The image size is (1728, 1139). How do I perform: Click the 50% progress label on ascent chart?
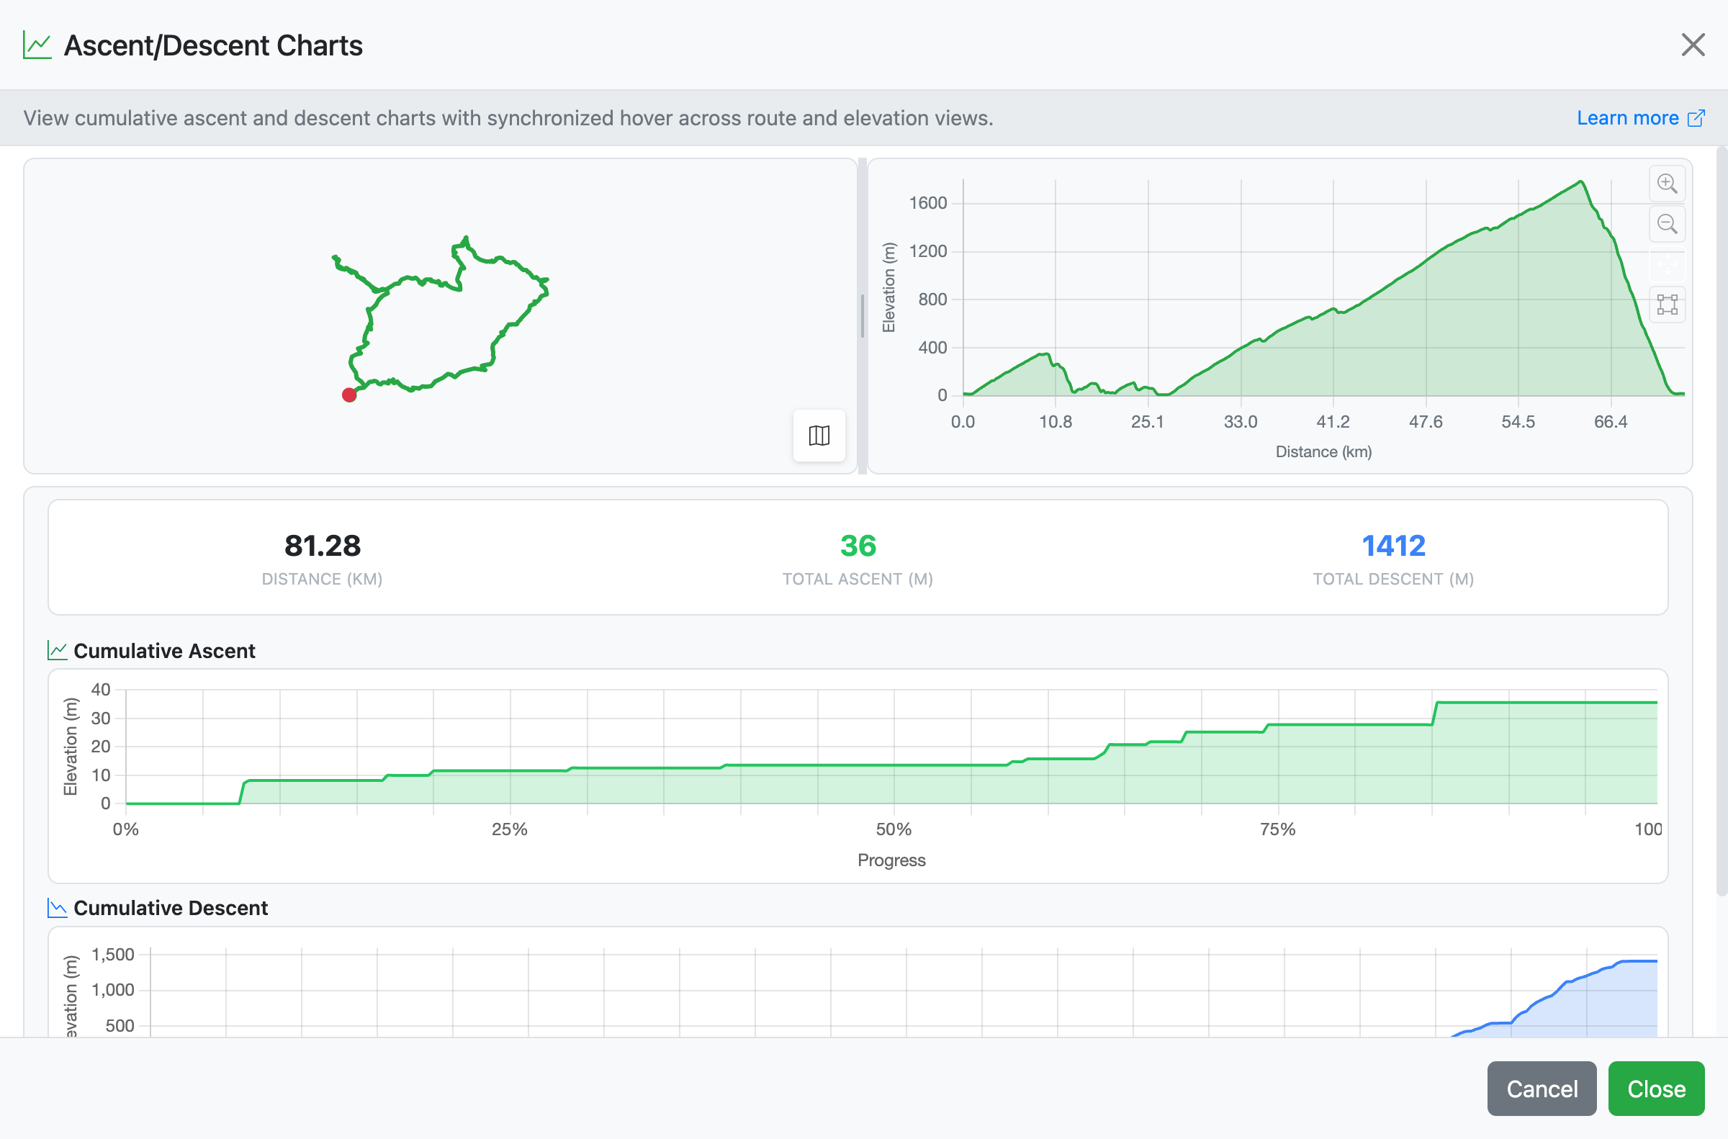894,829
